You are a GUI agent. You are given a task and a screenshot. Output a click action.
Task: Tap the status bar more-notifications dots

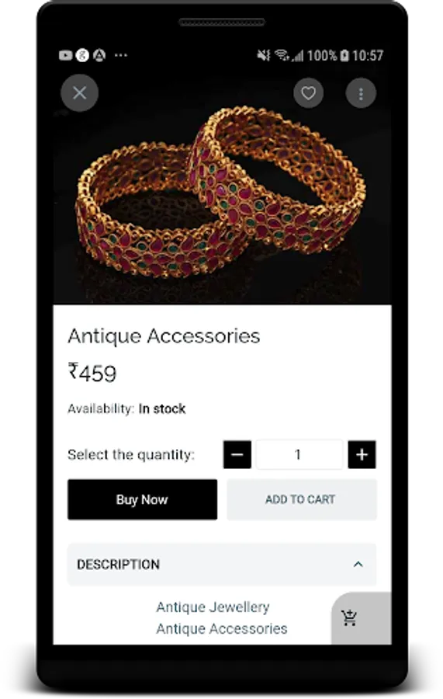click(121, 55)
